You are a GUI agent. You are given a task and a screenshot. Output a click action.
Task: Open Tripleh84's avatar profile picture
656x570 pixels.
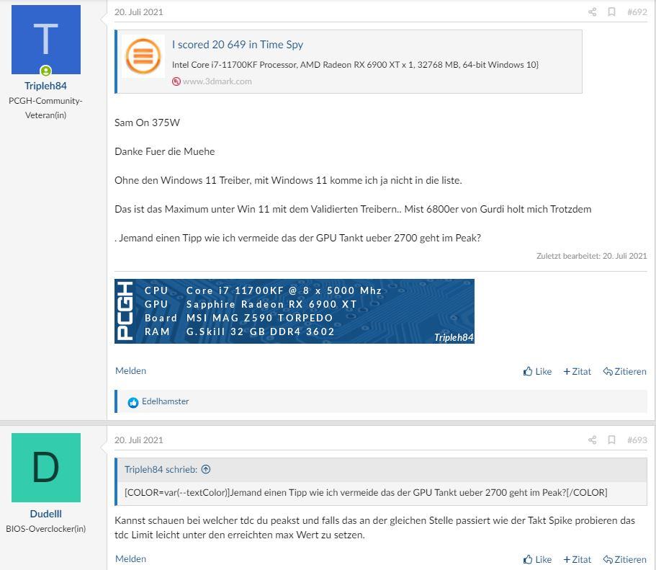(45, 40)
